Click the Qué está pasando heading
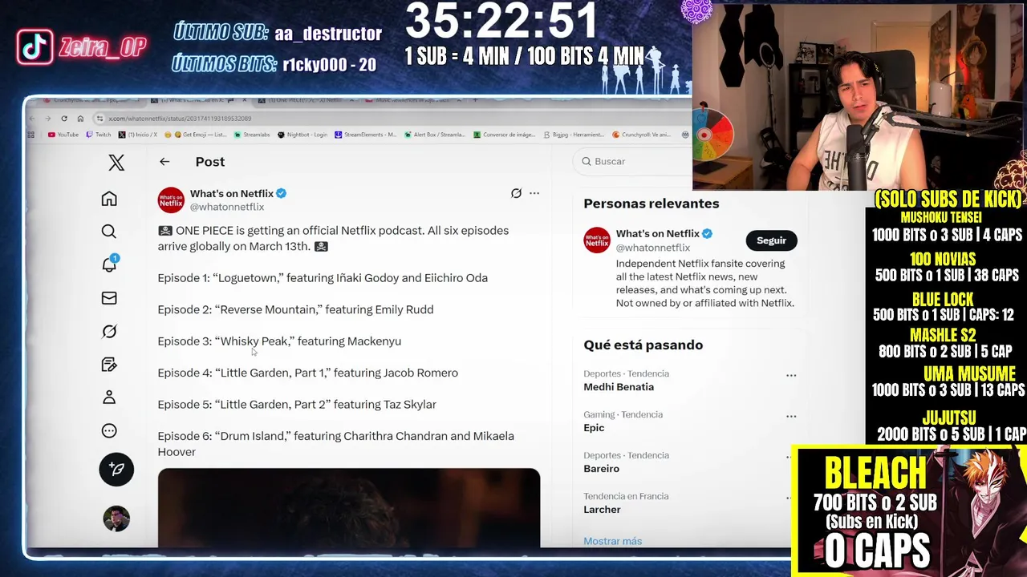The image size is (1027, 577). pos(643,345)
